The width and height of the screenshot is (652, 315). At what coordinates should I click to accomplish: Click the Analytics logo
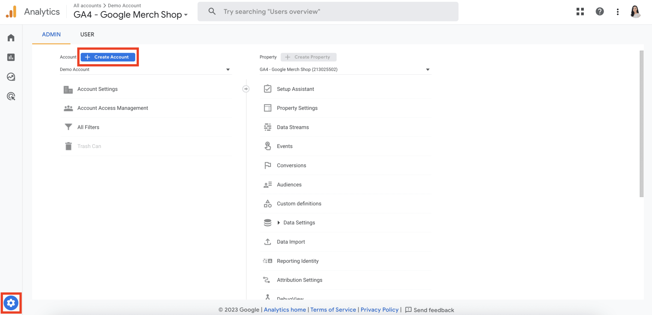pos(11,12)
